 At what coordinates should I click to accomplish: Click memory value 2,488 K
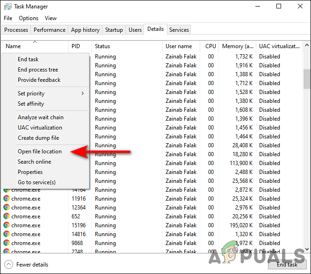[x=244, y=172]
